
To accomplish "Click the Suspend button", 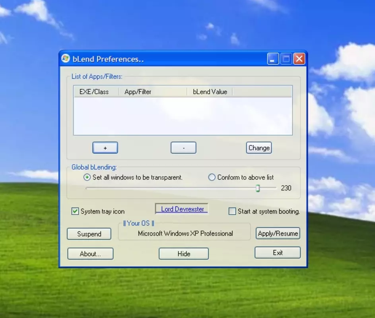I will point(89,234).
